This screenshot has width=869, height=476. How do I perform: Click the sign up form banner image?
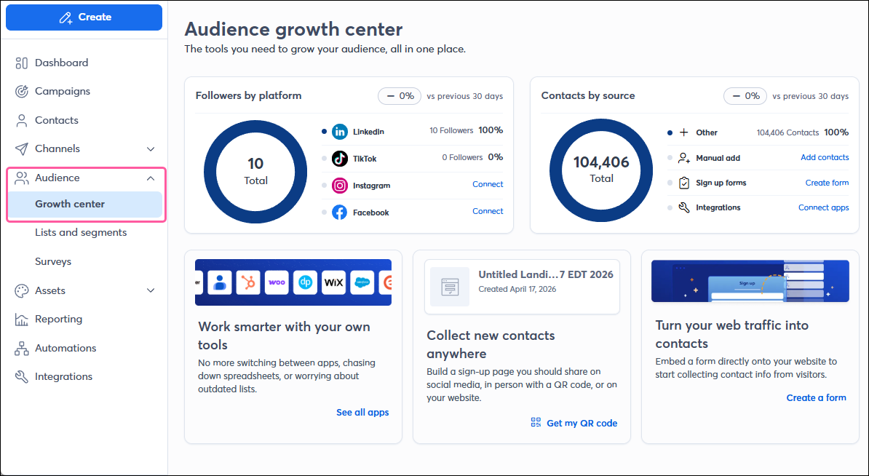(x=750, y=282)
